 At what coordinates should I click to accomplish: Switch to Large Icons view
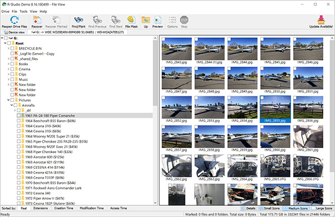coord(322,208)
